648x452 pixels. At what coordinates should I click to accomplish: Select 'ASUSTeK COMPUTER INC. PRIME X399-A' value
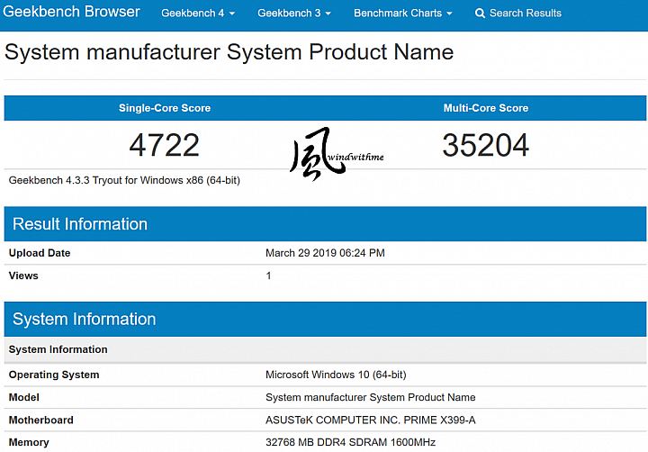[x=370, y=420]
